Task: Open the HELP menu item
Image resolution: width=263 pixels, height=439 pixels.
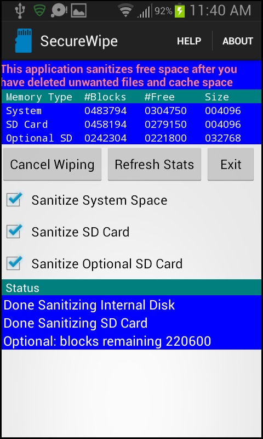Action: click(x=189, y=41)
